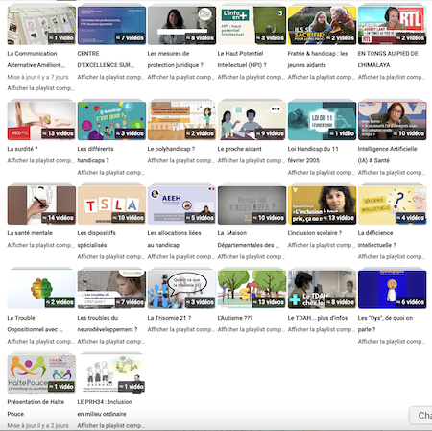
Task: Open CENTRE D'EXCELLENCE SUR playlist thumbnail
Action: [x=111, y=25]
